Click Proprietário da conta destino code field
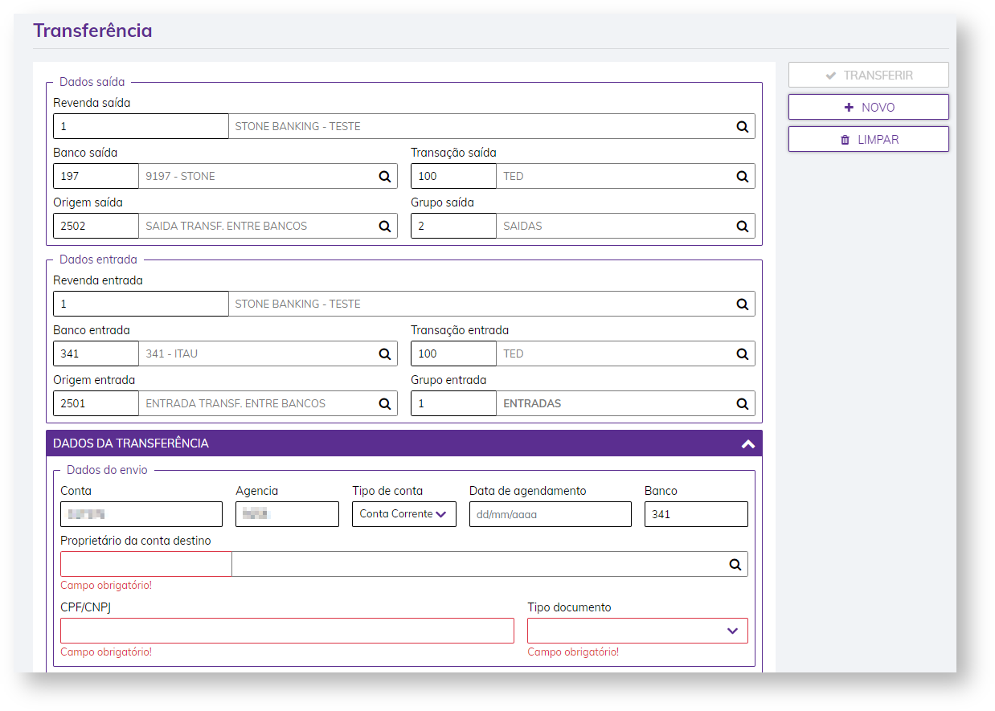 click(146, 564)
